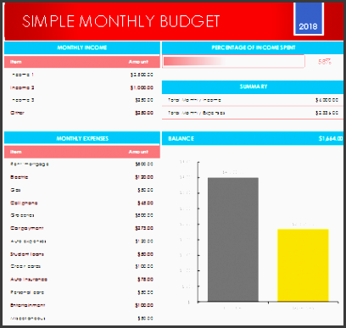Select the Auto insurance expense label
Image resolution: width=346 pixels, height=328 pixels.
tap(29, 280)
